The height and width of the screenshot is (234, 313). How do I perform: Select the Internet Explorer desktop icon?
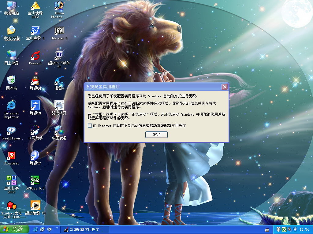point(11,110)
